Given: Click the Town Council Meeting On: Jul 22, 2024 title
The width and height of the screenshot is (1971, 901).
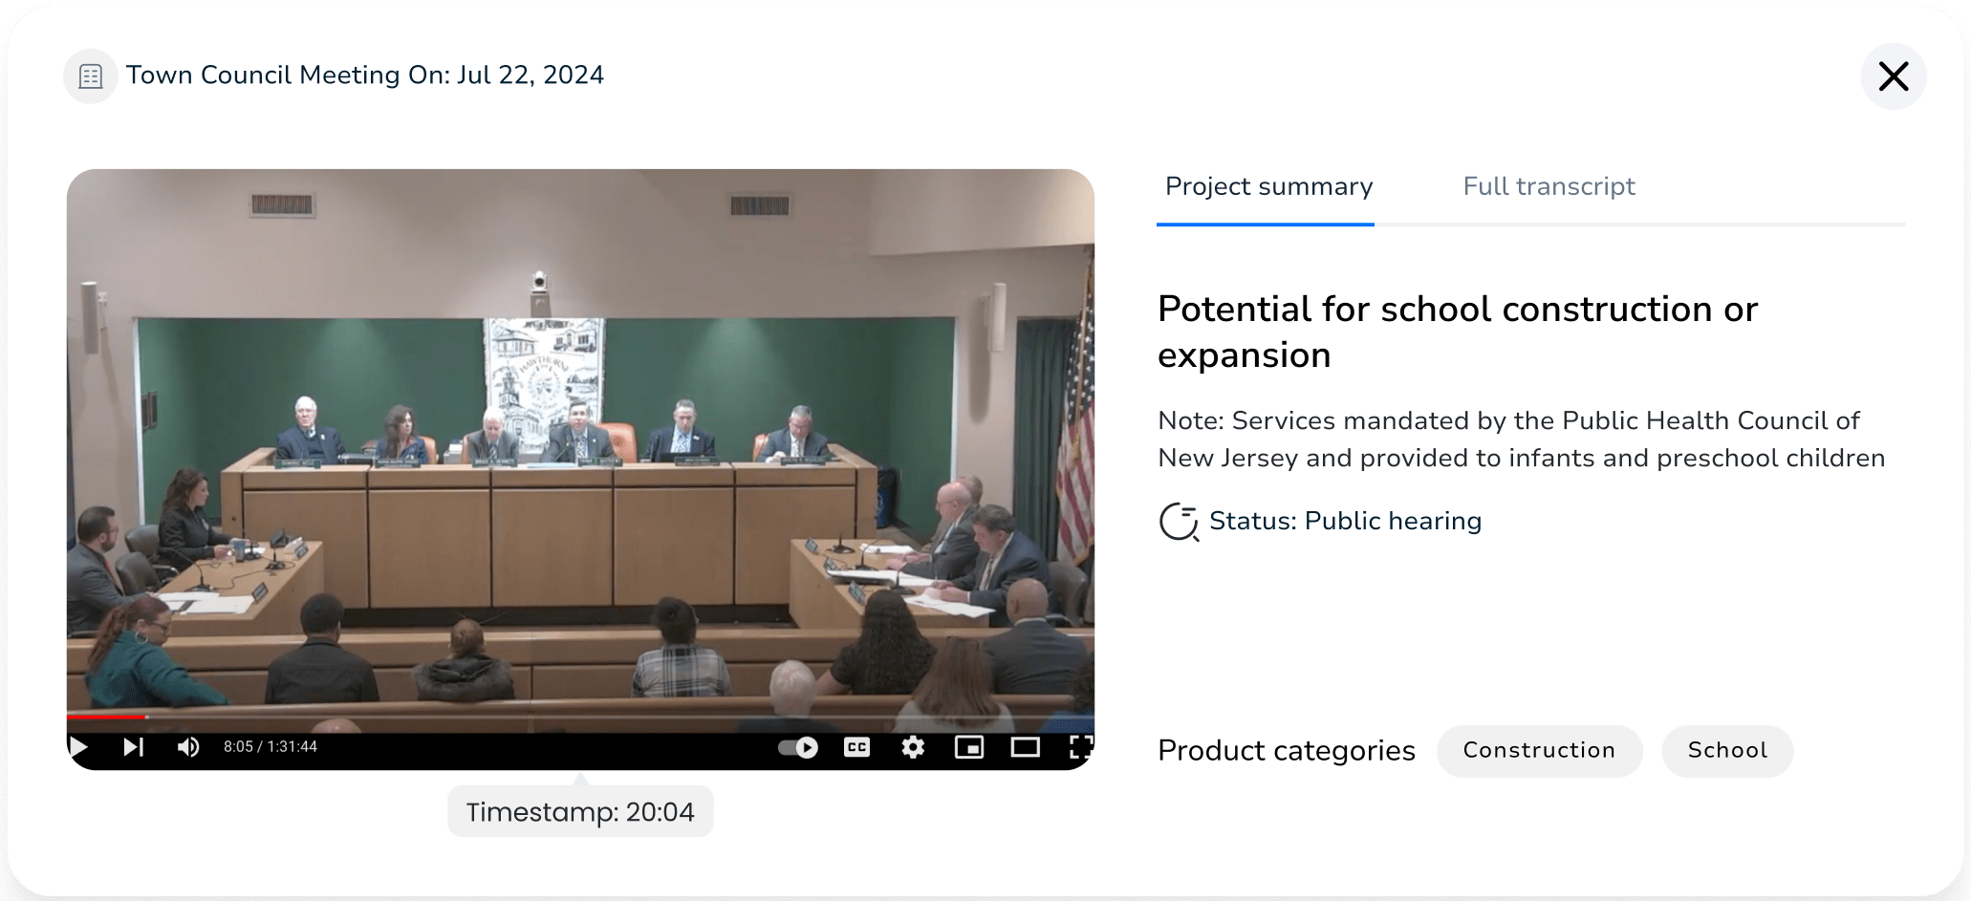Looking at the screenshot, I should pyautogui.click(x=365, y=75).
